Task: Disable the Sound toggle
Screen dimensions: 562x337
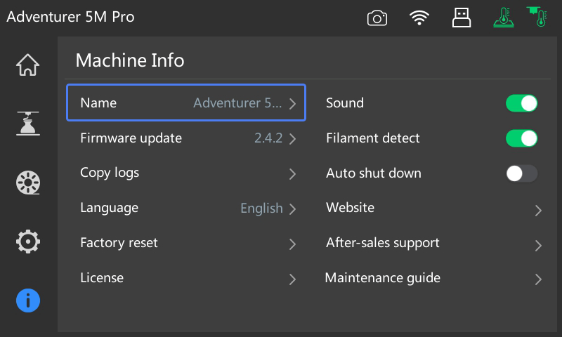Action: point(521,103)
